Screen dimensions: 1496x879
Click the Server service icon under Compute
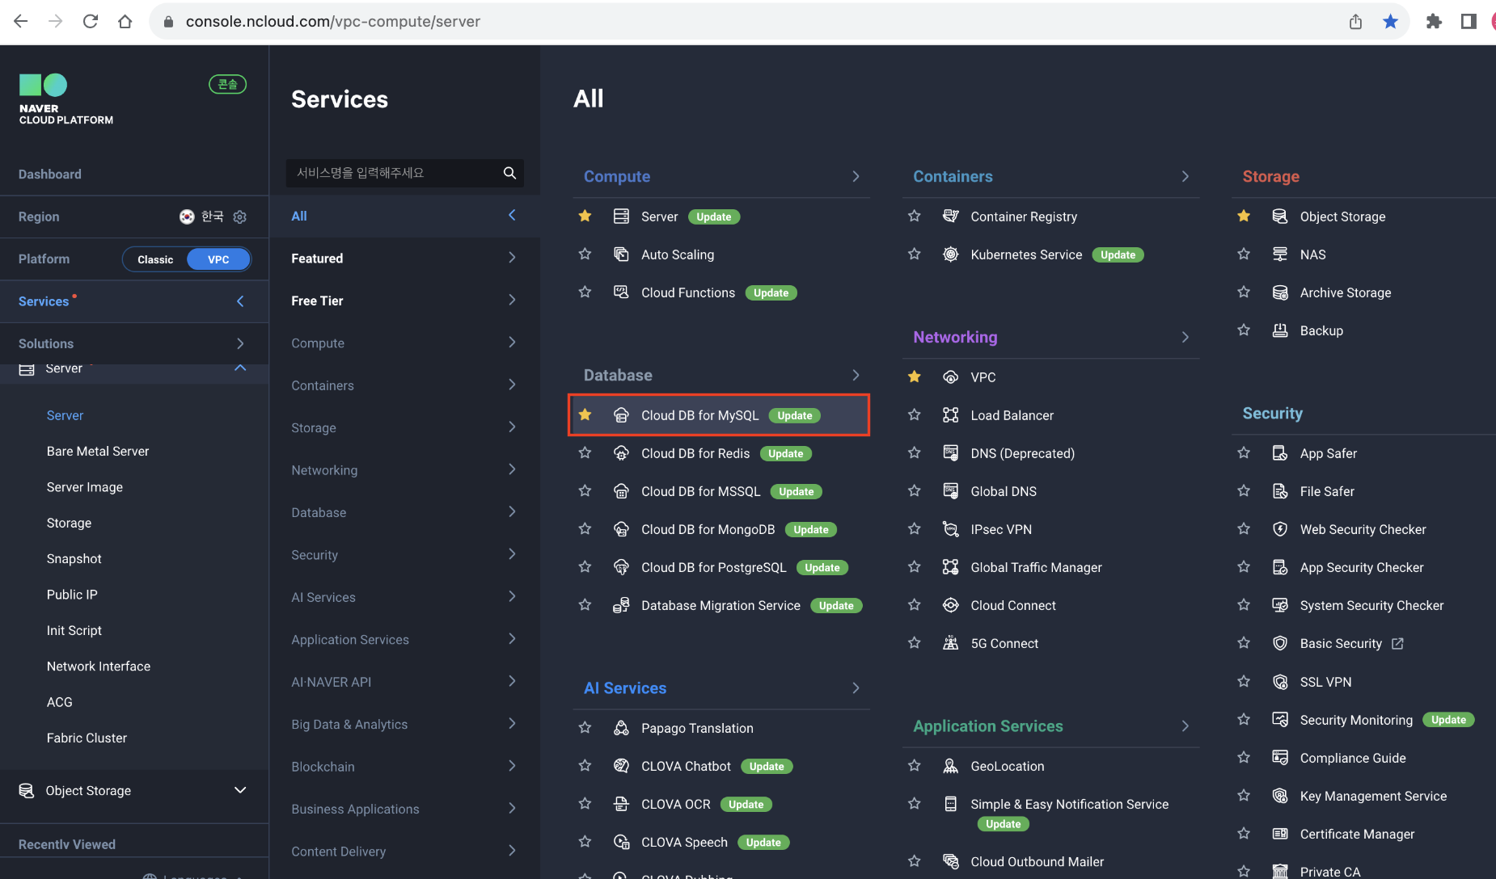coord(621,217)
